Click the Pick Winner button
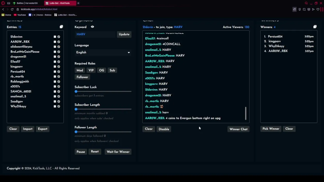This screenshot has height=182, width=324. 271,129
